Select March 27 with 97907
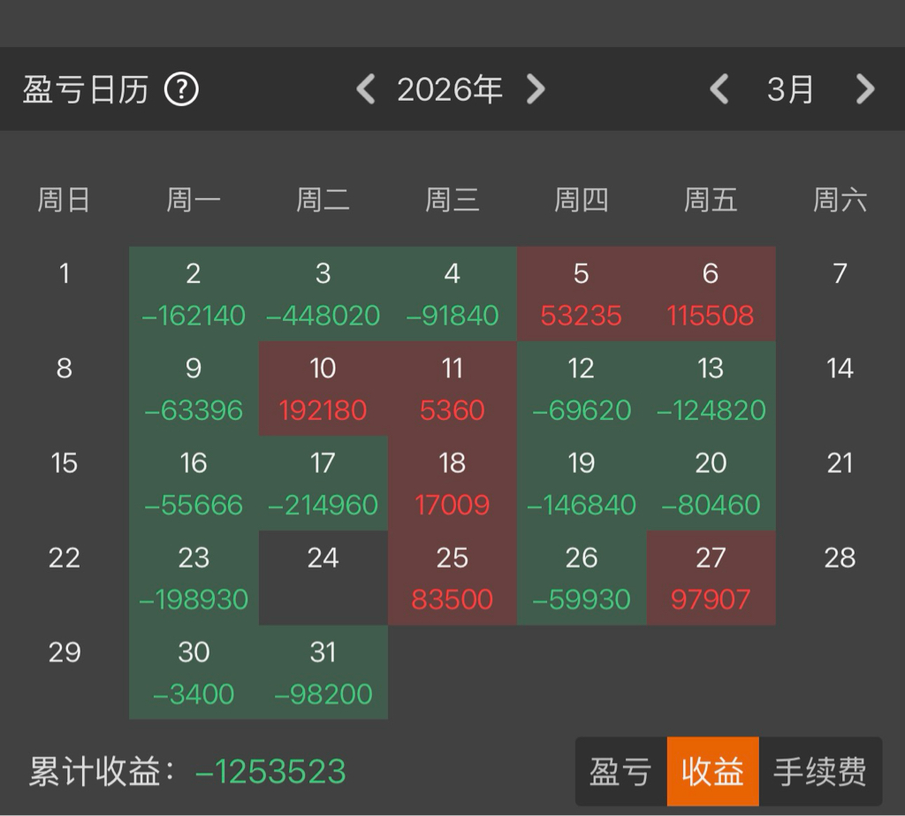The image size is (905, 816). [711, 577]
